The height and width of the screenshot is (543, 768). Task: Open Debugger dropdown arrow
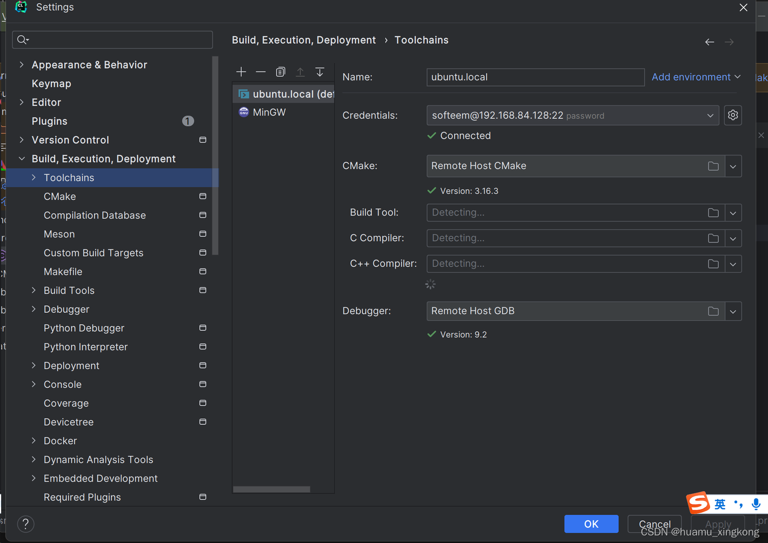tap(733, 311)
